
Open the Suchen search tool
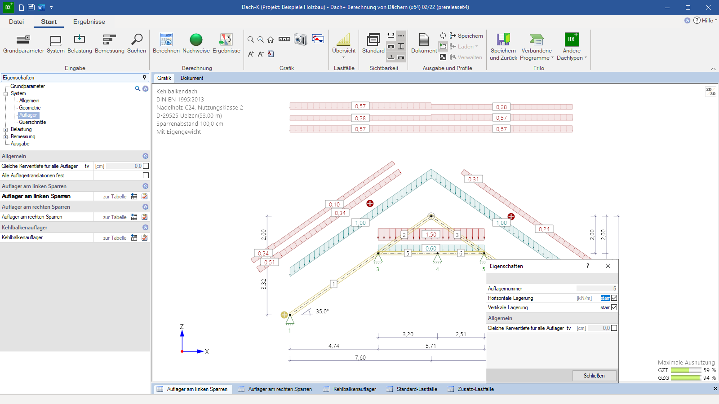[137, 44]
